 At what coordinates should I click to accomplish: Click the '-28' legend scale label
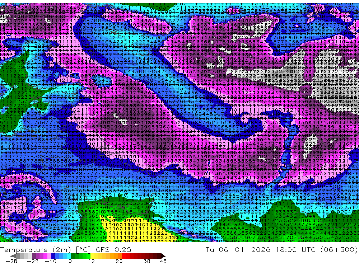[11, 261]
